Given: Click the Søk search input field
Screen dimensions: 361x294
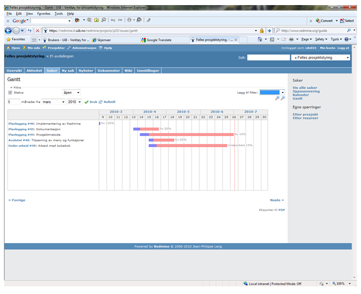Looking at the screenshot, I should tap(268, 58).
